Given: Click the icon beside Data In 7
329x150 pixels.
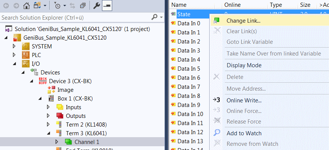Looking at the screenshot, I should pos(173,87).
